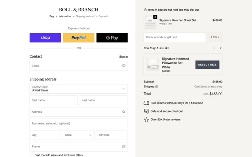Click the clock icon beside bag notice

[145, 10]
